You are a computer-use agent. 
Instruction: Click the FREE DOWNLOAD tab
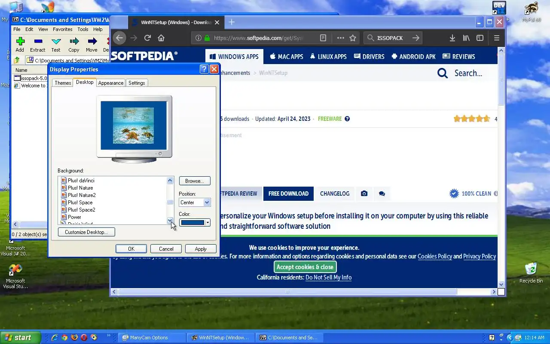[x=288, y=193]
